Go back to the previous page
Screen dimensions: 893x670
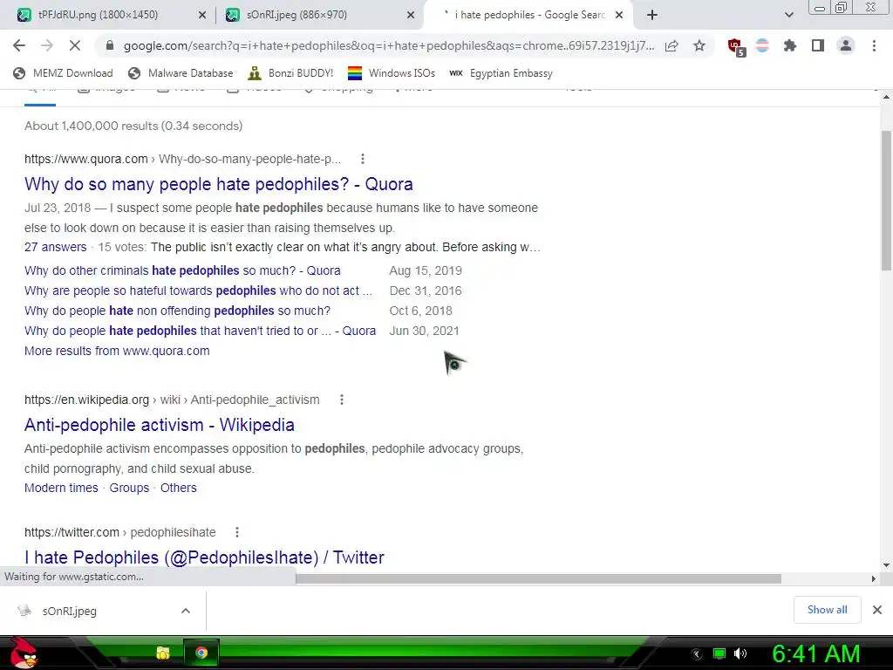pyautogui.click(x=19, y=45)
